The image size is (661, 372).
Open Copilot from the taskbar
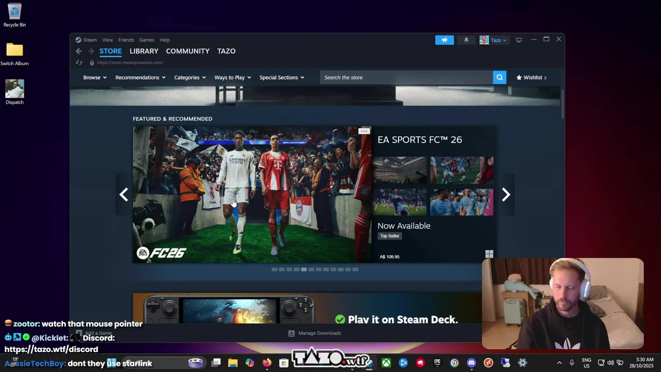tap(250, 363)
